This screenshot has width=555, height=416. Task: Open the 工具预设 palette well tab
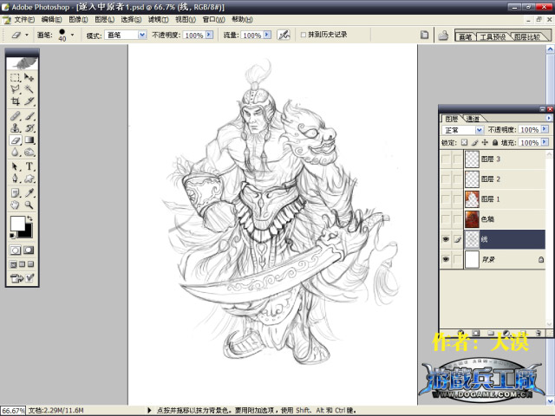click(493, 36)
